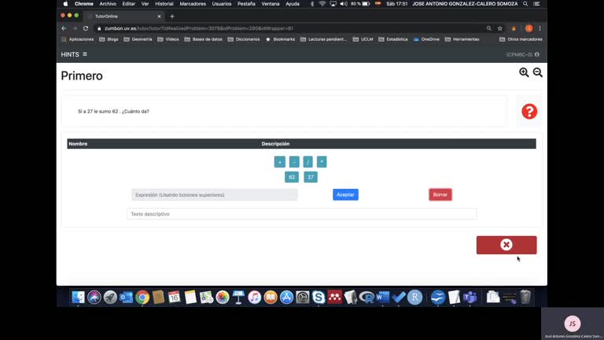Screen dimensions: 604x340
Task: Zoom out with the magnifier minus icon
Action: click(538, 72)
